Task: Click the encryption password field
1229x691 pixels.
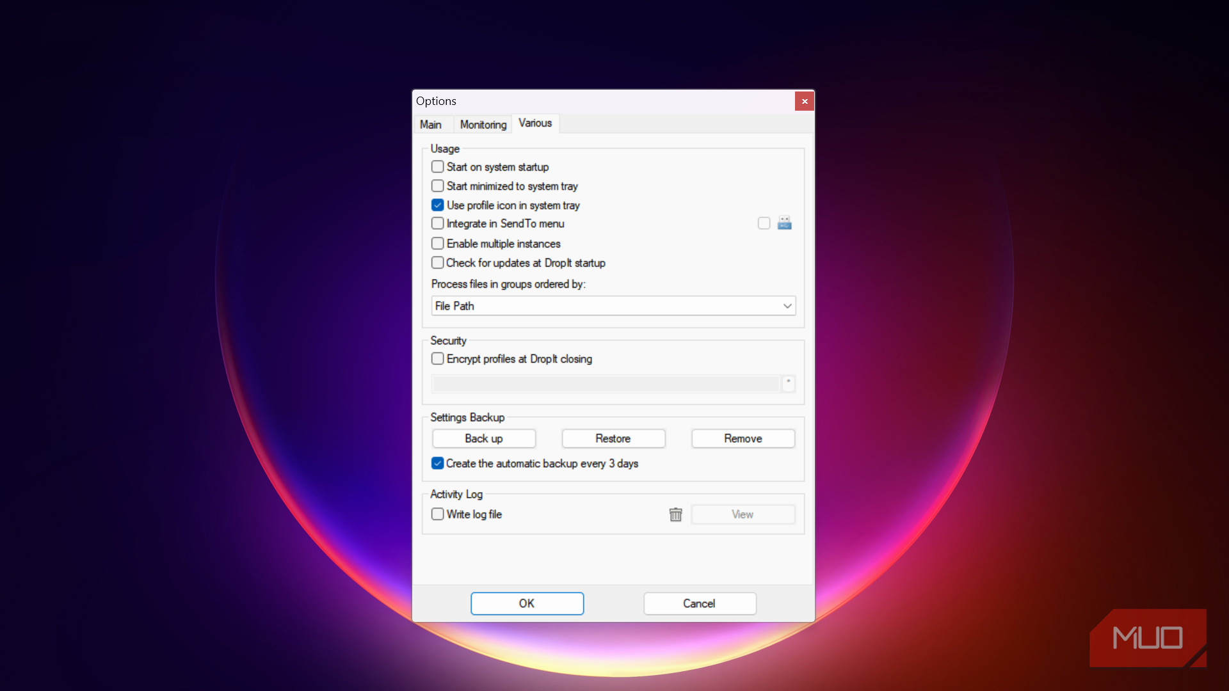Action: tap(606, 383)
